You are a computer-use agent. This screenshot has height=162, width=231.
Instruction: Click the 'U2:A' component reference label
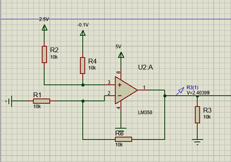tap(146, 67)
